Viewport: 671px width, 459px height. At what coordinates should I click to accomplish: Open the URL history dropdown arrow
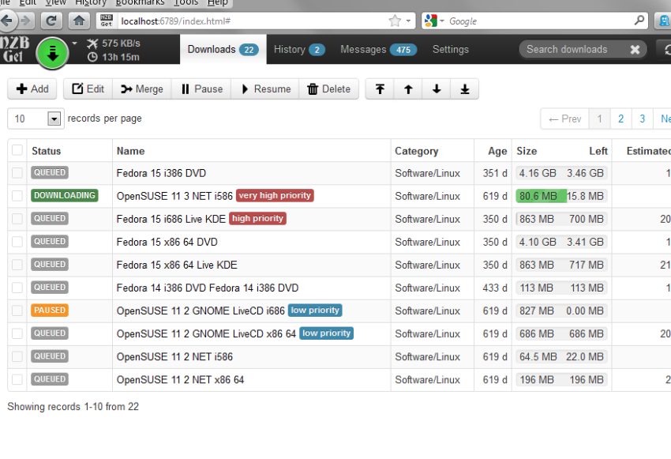(408, 21)
